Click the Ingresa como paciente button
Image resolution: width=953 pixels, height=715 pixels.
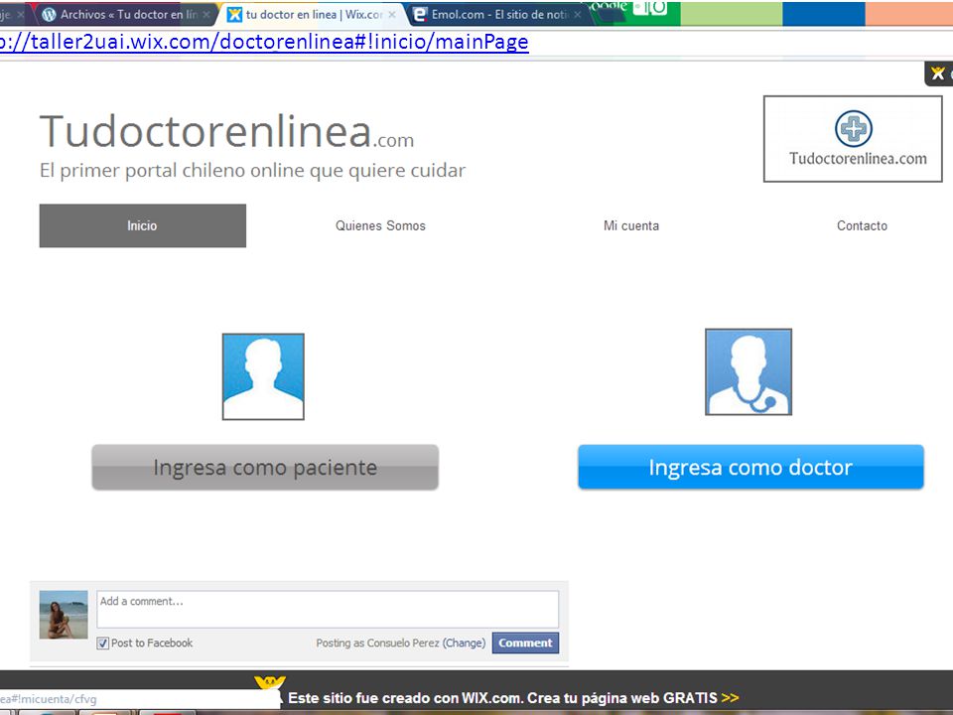(x=265, y=467)
